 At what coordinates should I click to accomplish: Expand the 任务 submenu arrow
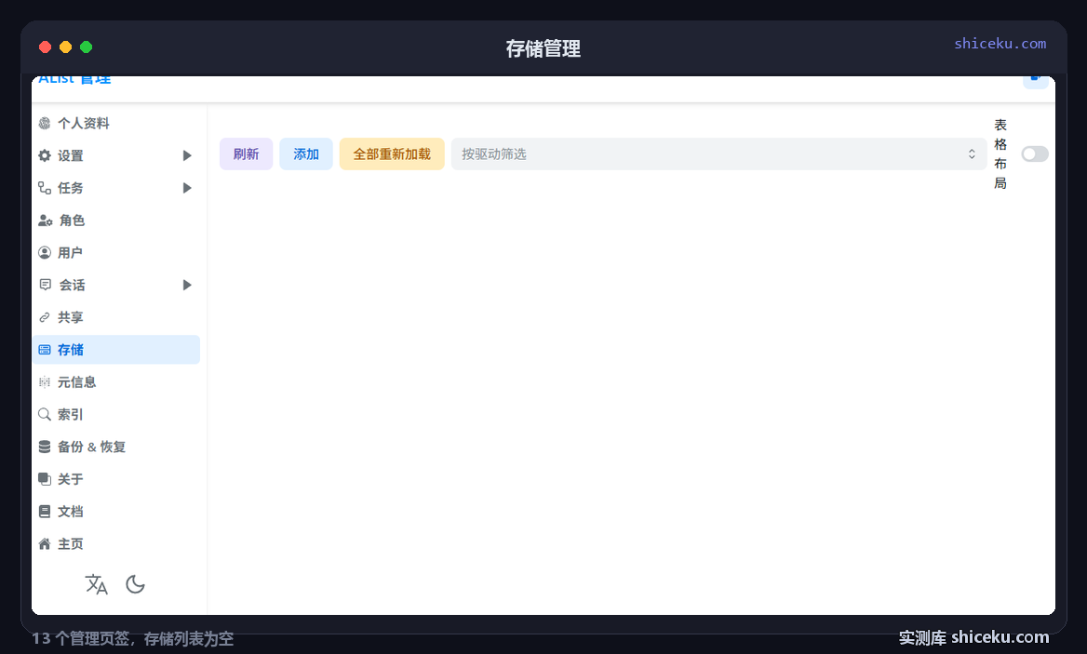[x=186, y=188]
